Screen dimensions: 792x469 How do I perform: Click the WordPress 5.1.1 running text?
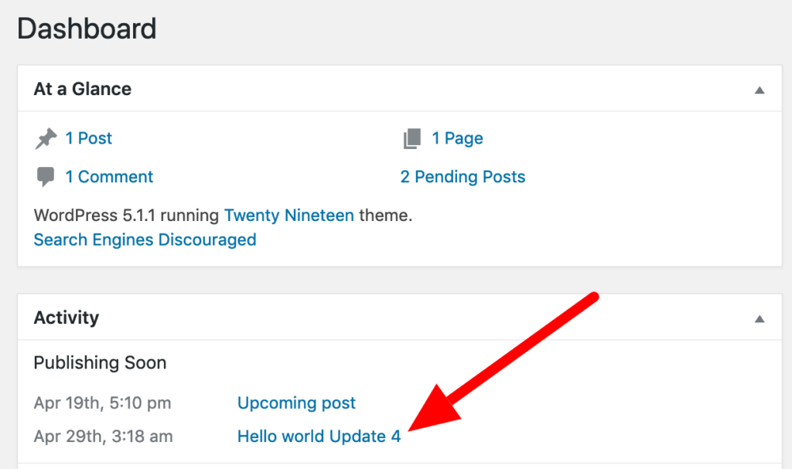(x=127, y=216)
